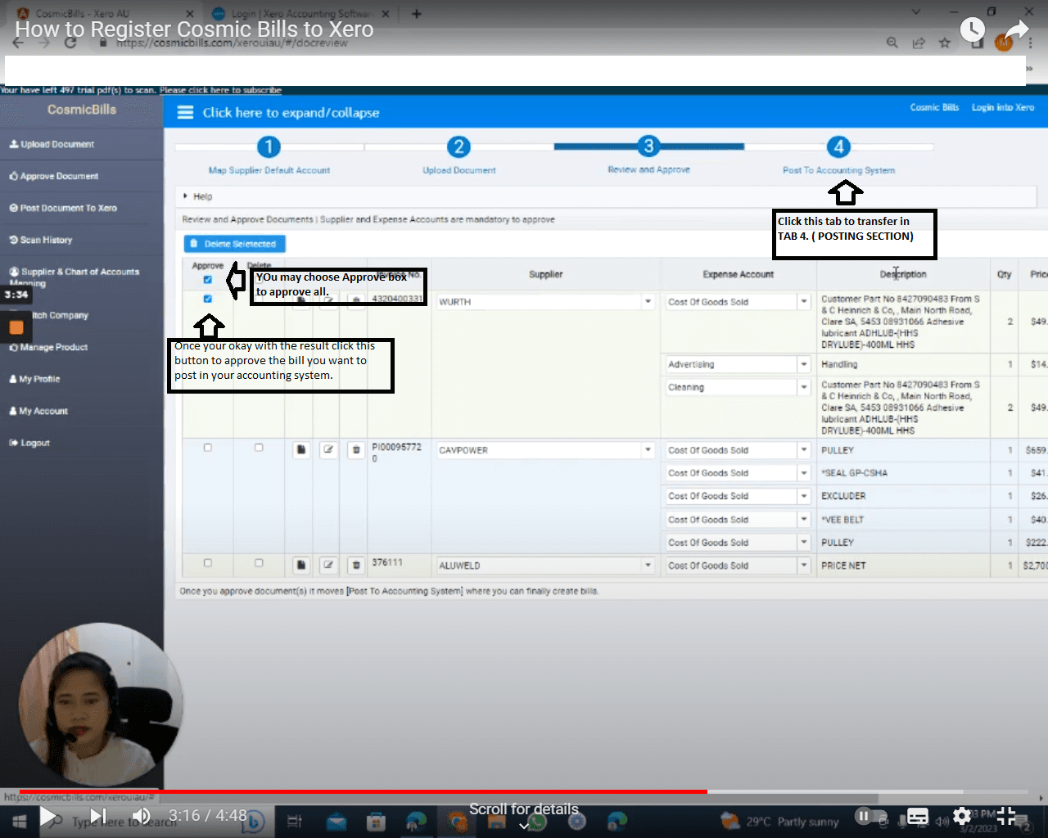Open Scan History in sidebar
This screenshot has height=838, width=1048.
pos(41,240)
